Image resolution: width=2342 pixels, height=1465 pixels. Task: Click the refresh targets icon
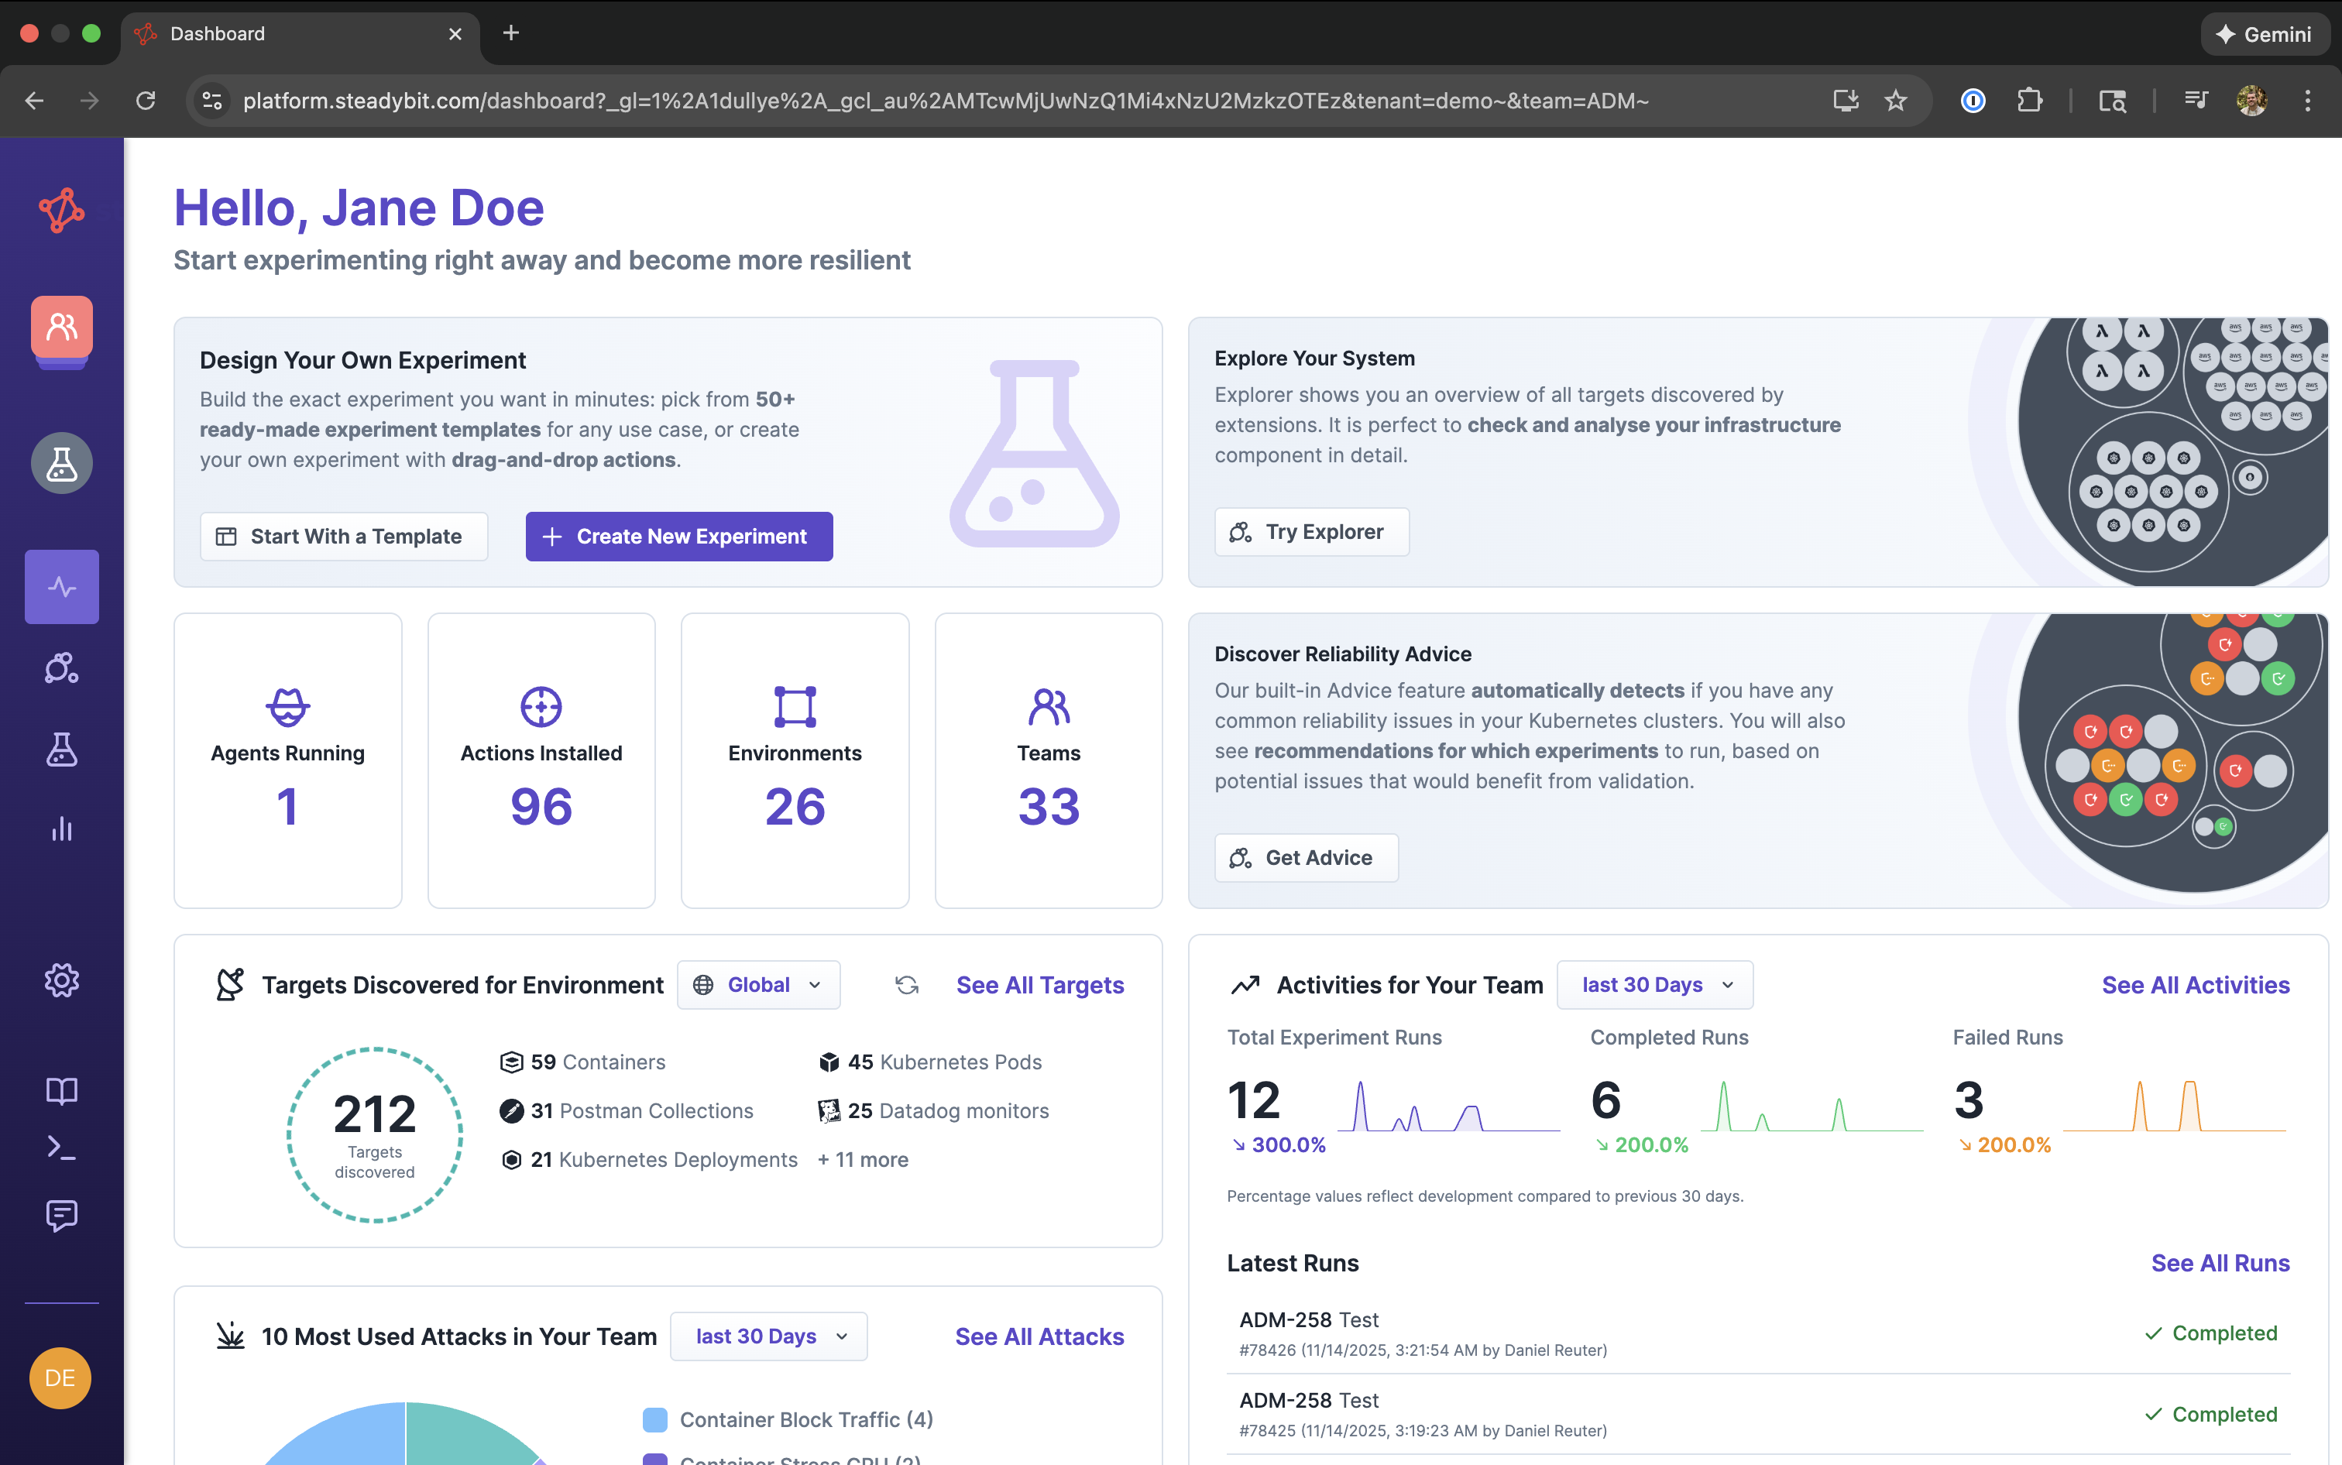pos(906,986)
